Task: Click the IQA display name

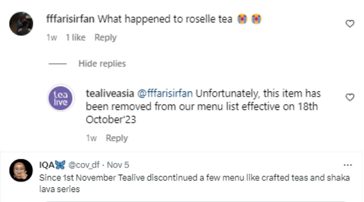Action: click(47, 165)
